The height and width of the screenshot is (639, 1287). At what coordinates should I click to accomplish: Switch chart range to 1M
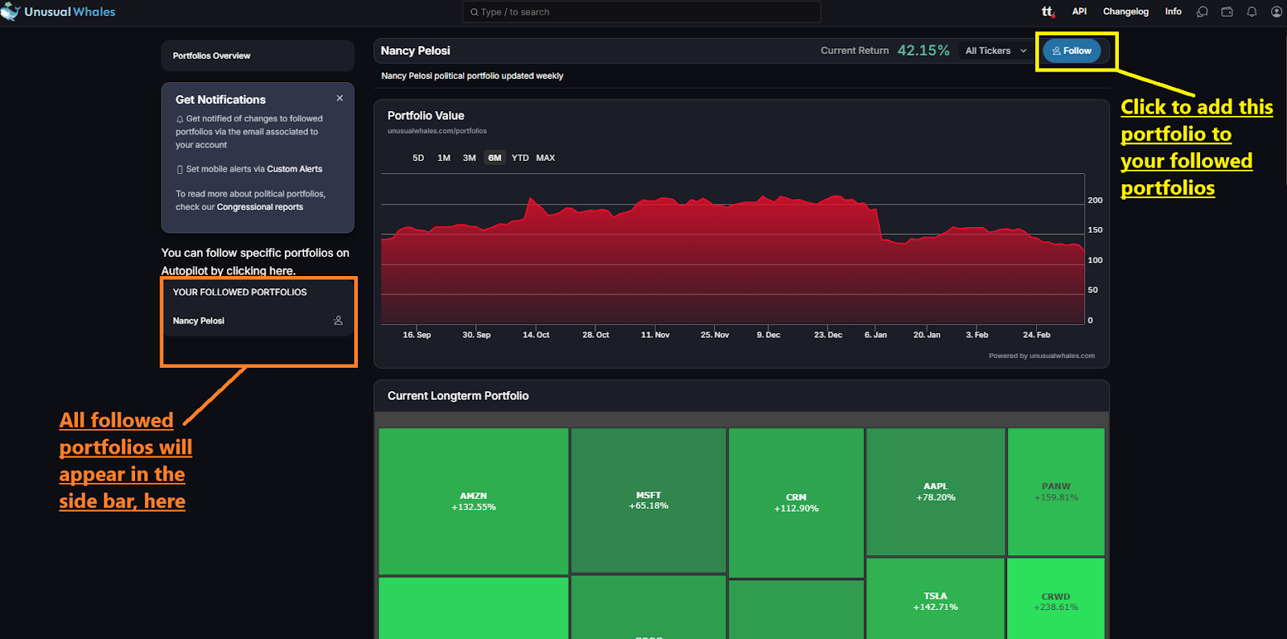point(444,158)
